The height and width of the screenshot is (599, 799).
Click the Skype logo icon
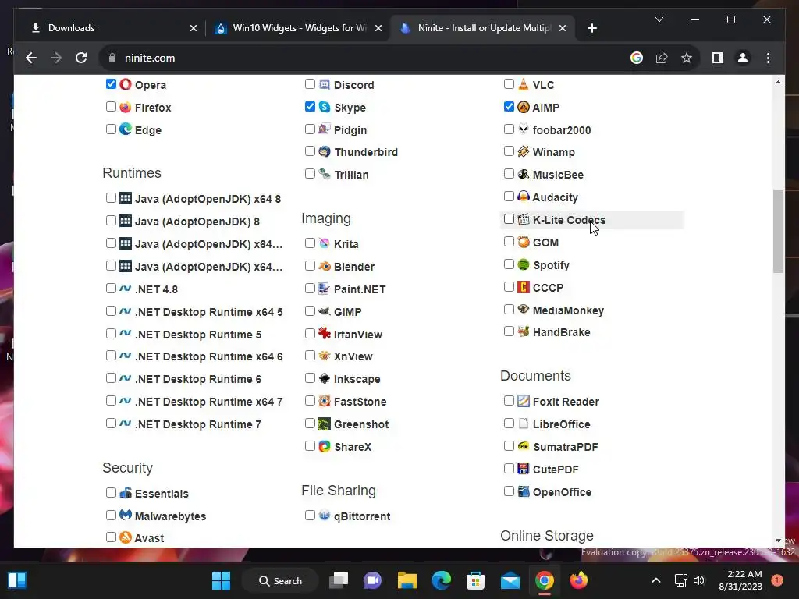pyautogui.click(x=325, y=107)
